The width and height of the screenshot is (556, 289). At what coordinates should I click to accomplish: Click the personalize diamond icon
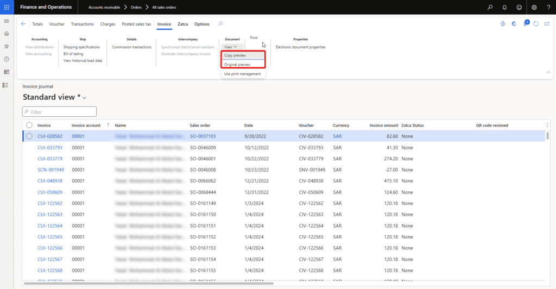coord(503,24)
